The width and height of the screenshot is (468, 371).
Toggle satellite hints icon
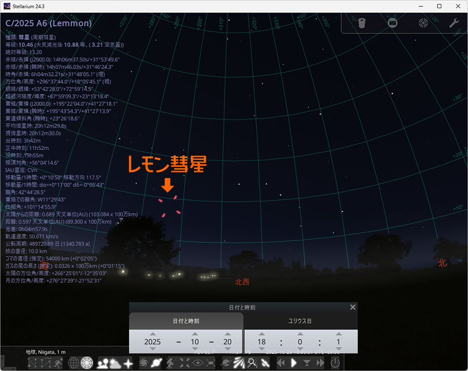[265, 363]
